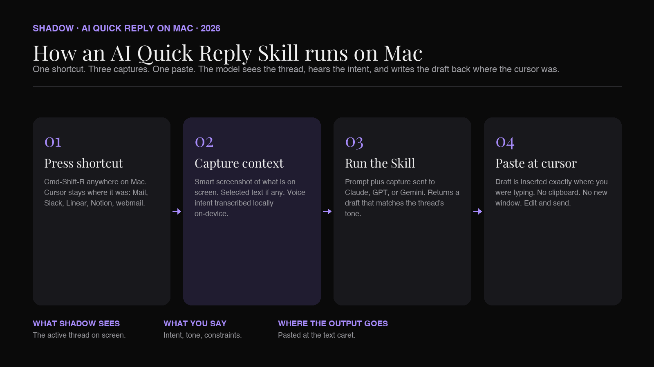Click the header 'SHADOW · AI QUICK REPLY ON MAC · 2026'
This screenshot has height=367, width=654.
point(126,28)
